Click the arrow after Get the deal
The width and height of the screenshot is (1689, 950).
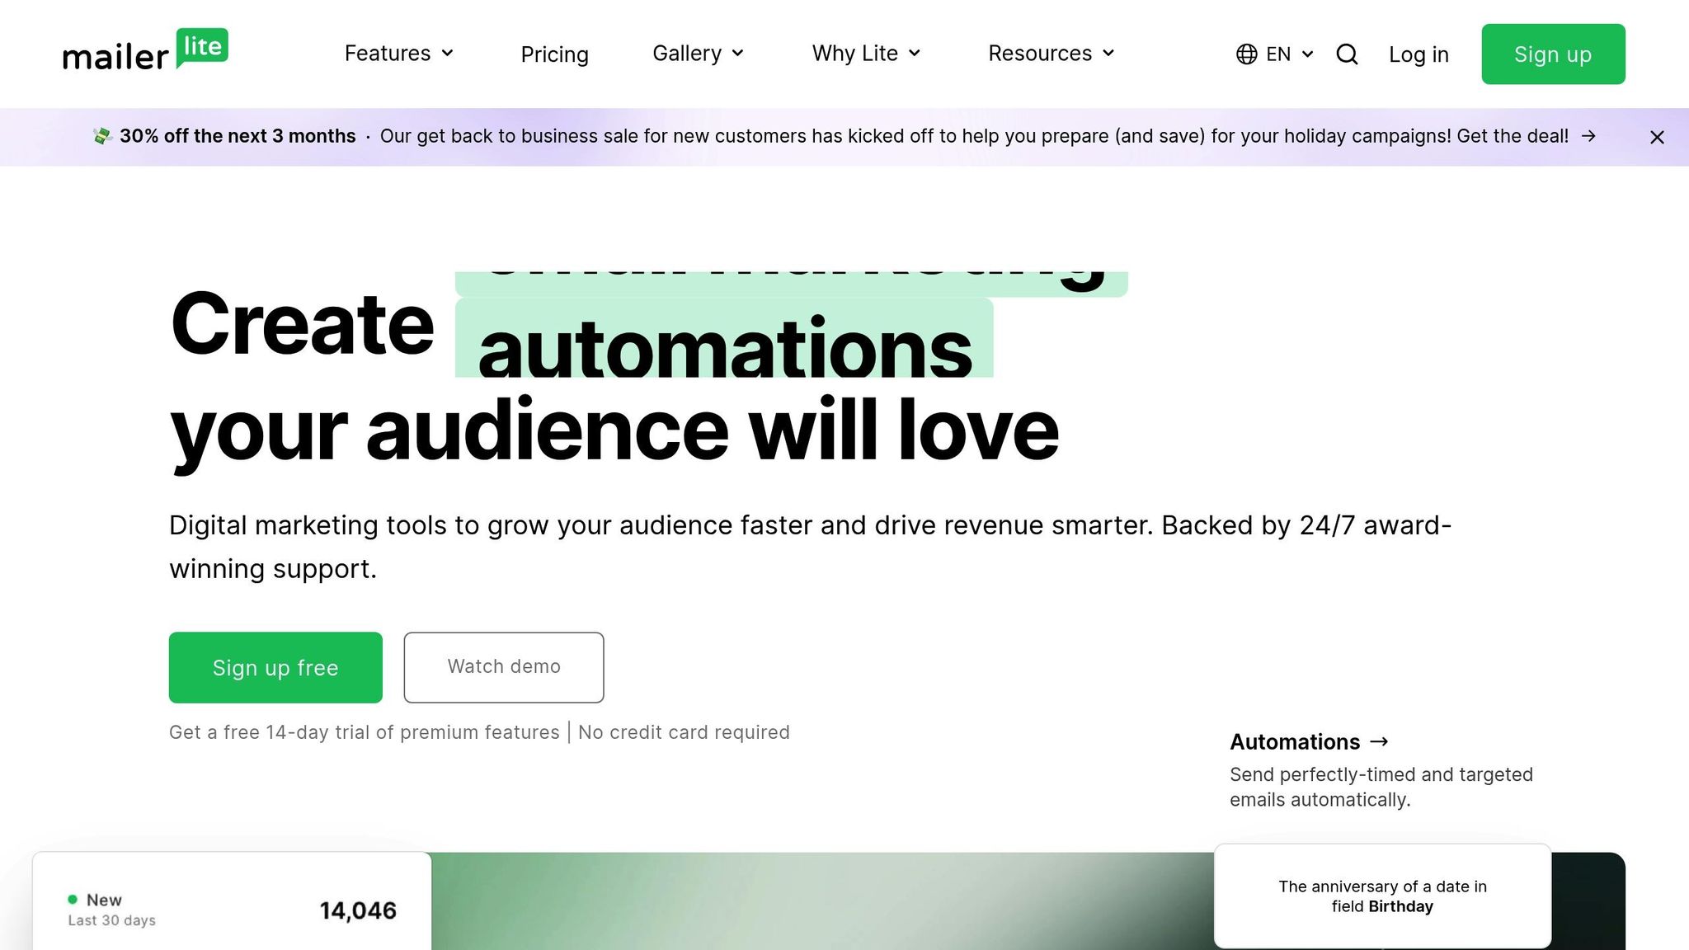[1588, 136]
